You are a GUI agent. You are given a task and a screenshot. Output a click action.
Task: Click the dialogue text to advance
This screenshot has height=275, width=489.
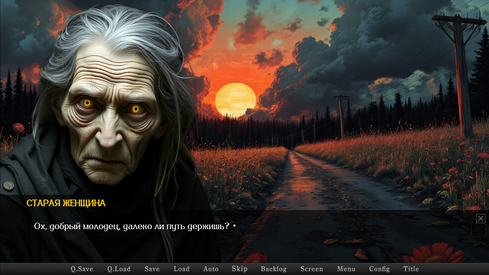[x=131, y=226]
